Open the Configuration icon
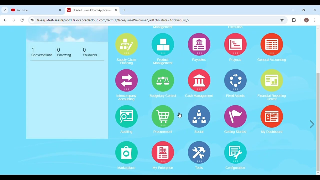Screen dimensions: 320x180 click(x=235, y=152)
